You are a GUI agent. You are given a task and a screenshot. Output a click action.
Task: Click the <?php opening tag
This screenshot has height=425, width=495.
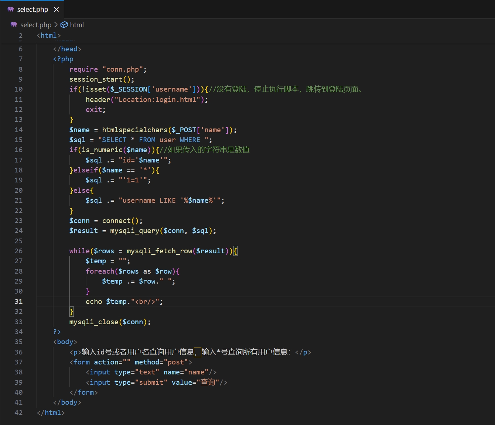(63, 59)
